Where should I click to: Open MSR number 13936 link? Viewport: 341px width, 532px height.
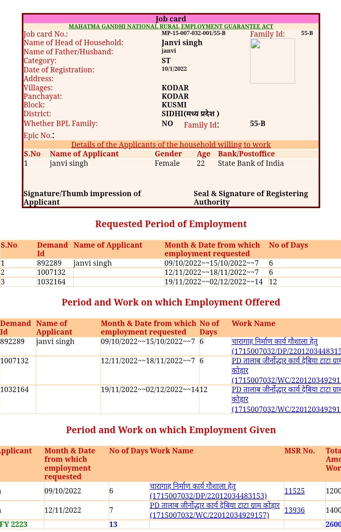[x=294, y=510]
